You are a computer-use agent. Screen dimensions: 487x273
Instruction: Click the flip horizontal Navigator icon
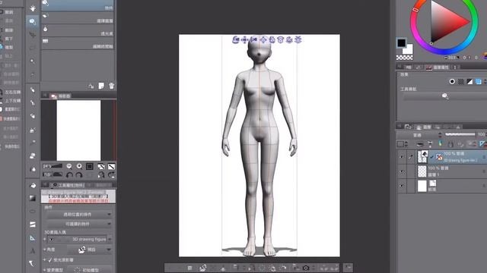click(x=101, y=175)
